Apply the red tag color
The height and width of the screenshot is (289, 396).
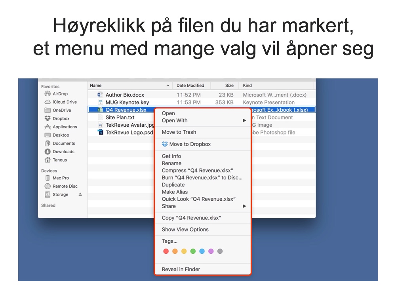(x=166, y=251)
